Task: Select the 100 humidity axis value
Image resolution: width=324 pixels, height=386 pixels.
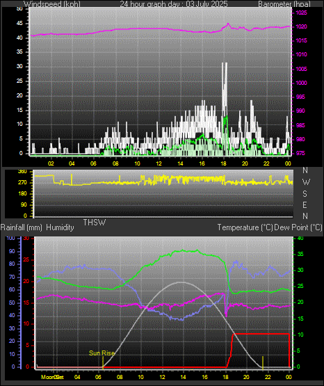Action: point(10,238)
